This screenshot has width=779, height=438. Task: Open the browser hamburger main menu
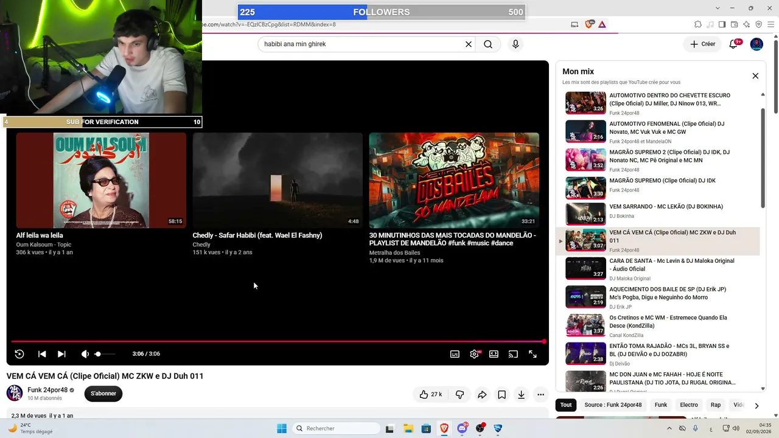(771, 24)
